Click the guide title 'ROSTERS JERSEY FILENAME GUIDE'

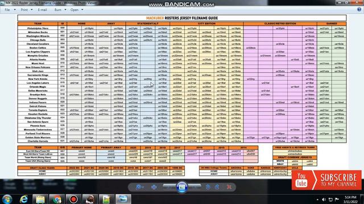pyautogui.click(x=191, y=18)
